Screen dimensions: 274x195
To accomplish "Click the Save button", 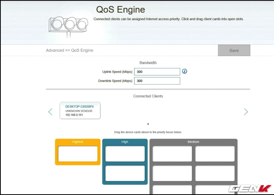I will pyautogui.click(x=234, y=50).
